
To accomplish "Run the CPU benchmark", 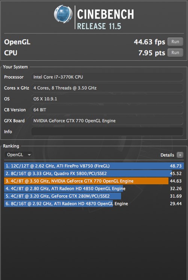I will pos(175,53).
